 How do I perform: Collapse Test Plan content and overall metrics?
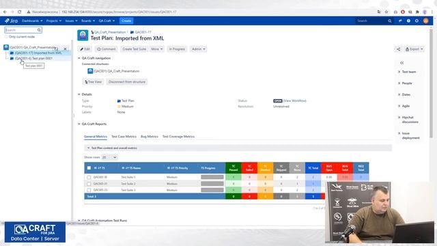point(88,148)
